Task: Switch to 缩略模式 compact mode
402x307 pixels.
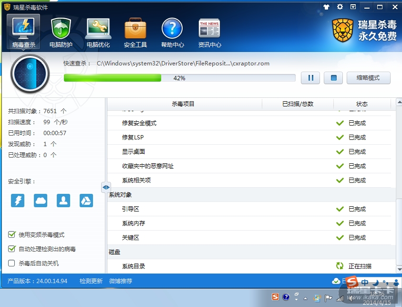Action: [369, 78]
